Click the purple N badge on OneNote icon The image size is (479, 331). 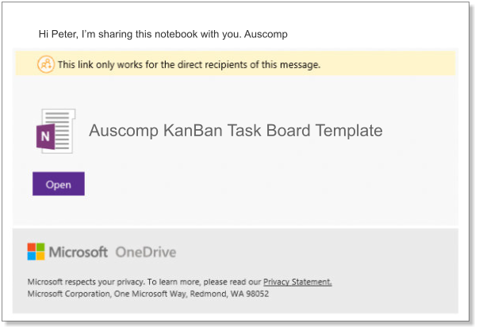(47, 139)
